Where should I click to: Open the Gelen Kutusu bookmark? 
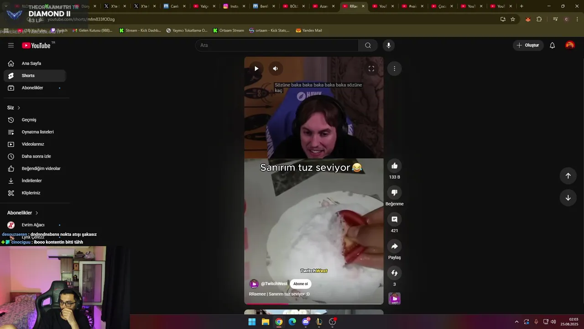[92, 31]
